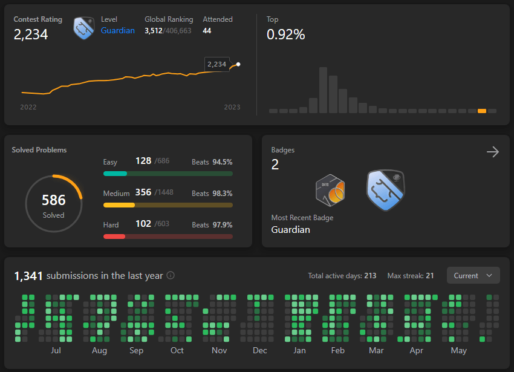The image size is (514, 372).
Task: Click the Easy progress bar
Action: coord(168,174)
